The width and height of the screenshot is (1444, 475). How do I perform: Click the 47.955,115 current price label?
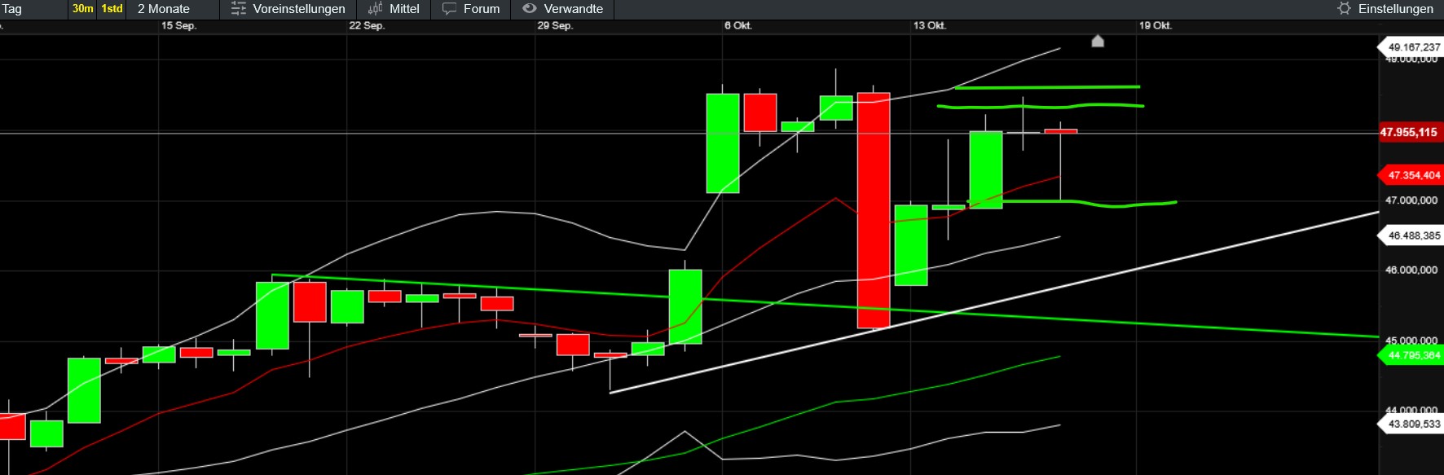point(1409,132)
